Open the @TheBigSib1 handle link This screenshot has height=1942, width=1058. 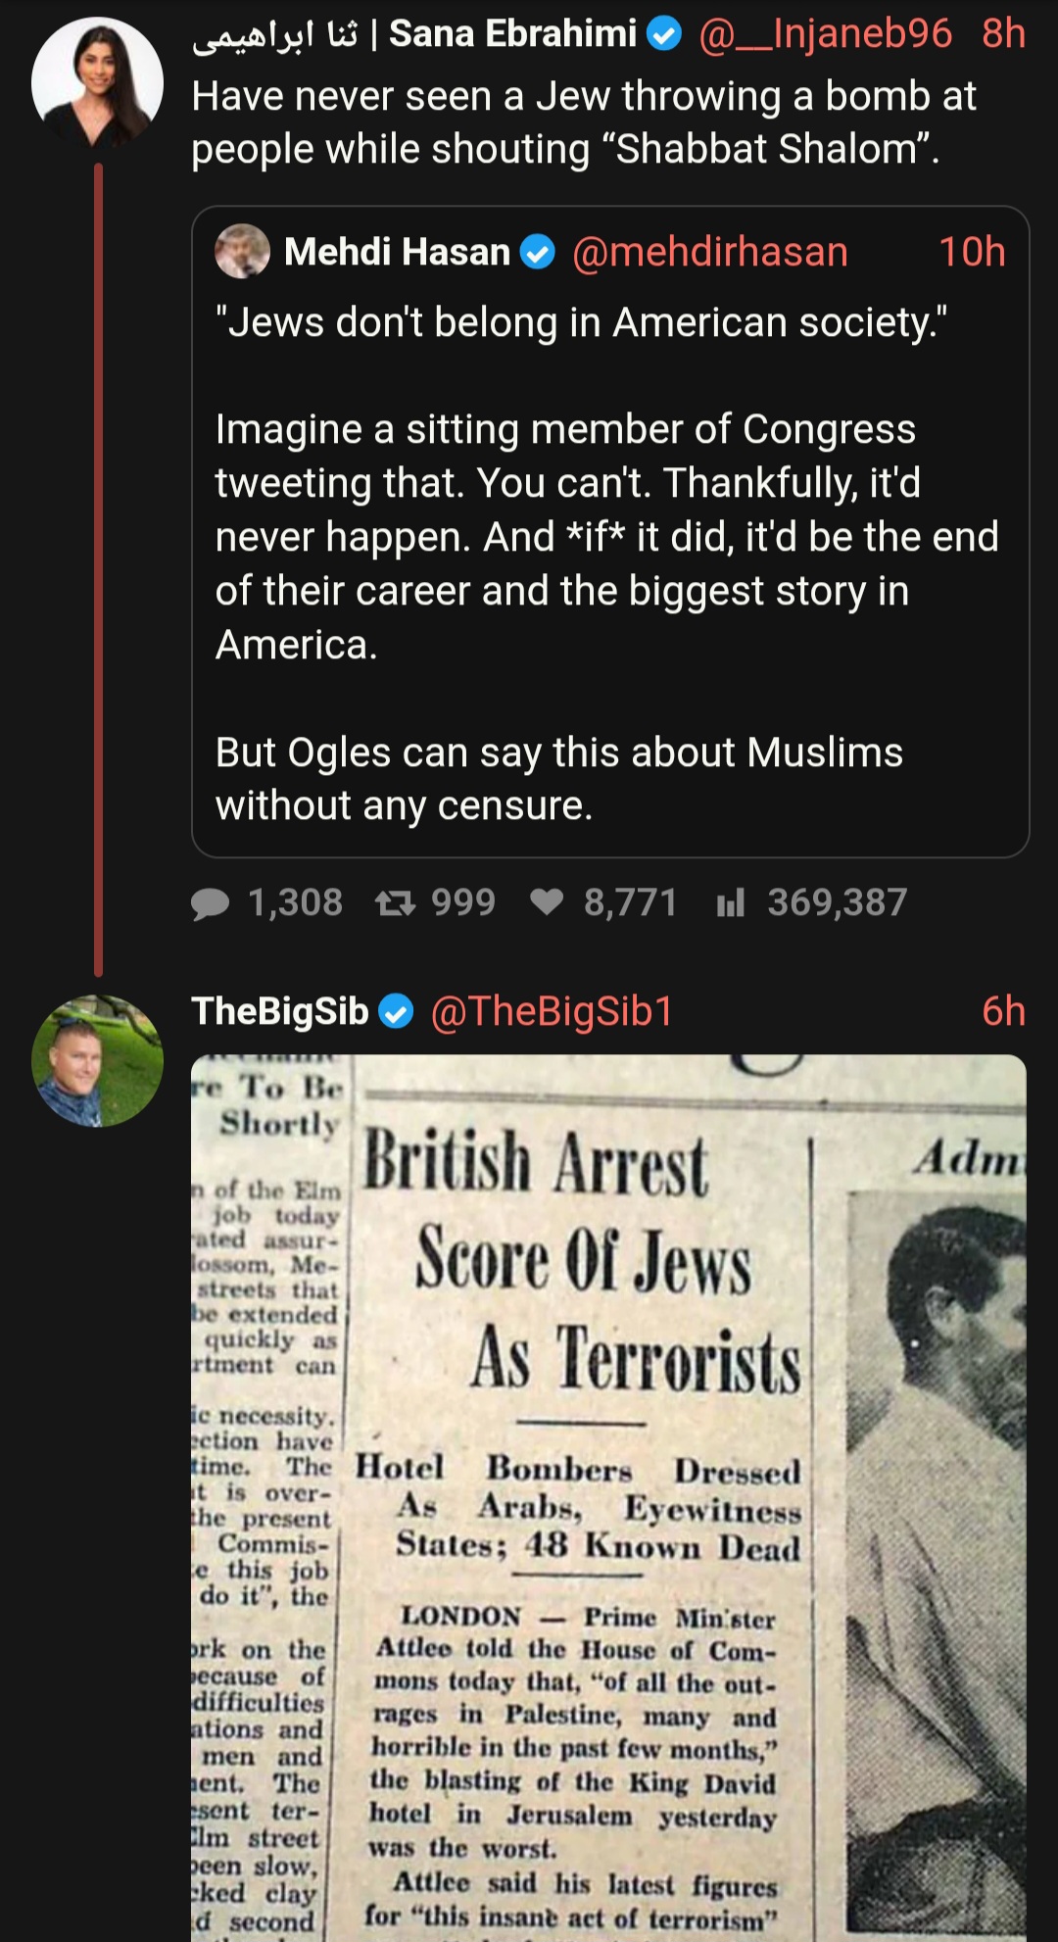coord(553,1011)
